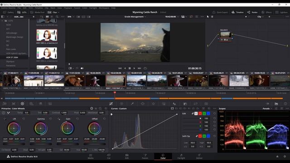Show the Lightbox view button
The image size is (290, 163).
(281, 12)
